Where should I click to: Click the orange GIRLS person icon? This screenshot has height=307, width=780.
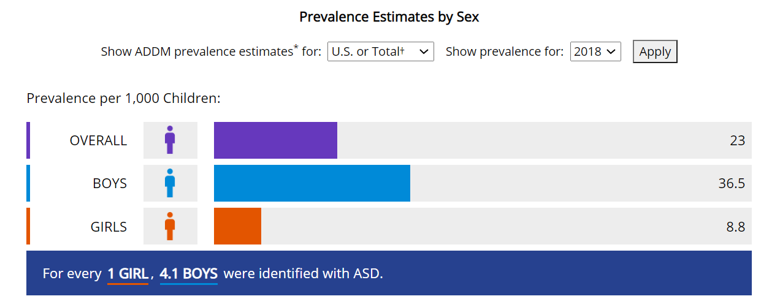tap(170, 226)
